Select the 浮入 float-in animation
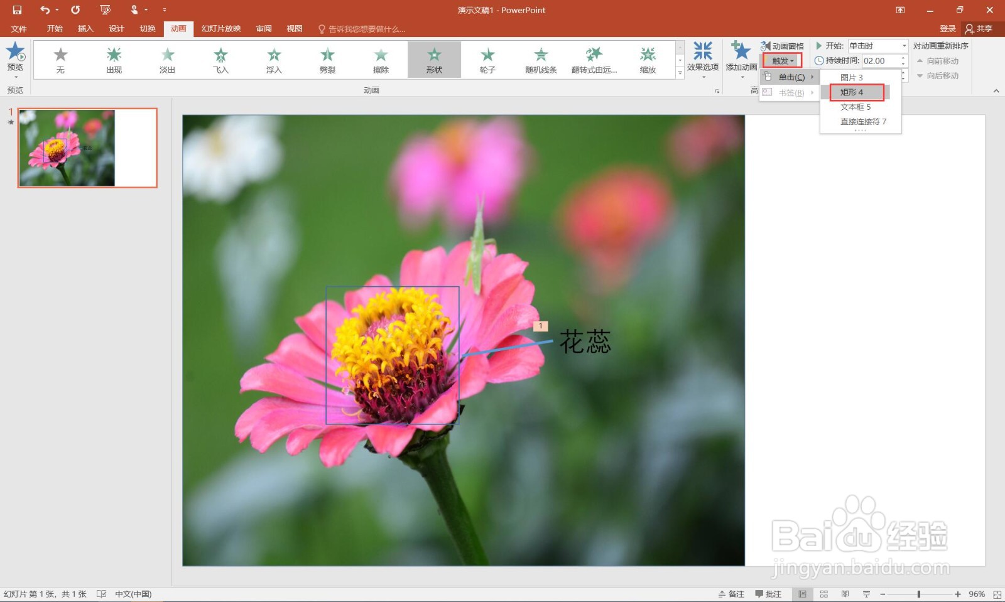Image resolution: width=1005 pixels, height=602 pixels. (274, 60)
